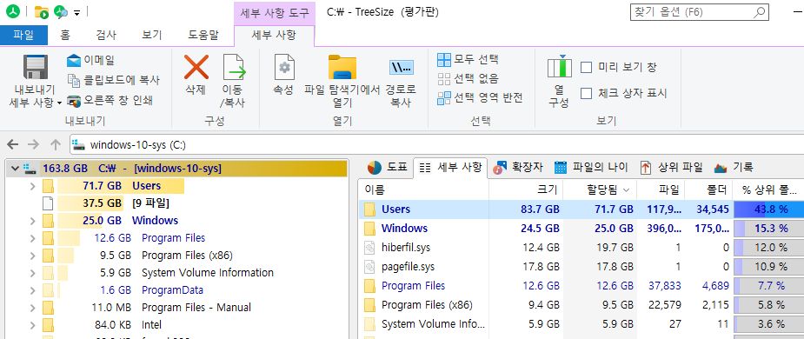Click the folder scan quick access icon
This screenshot has height=339, width=804.
click(x=41, y=12)
